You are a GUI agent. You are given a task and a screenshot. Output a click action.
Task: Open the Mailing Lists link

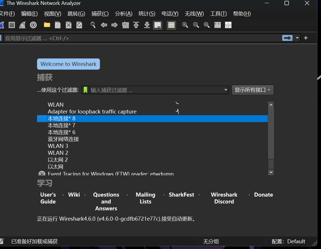[x=146, y=198]
